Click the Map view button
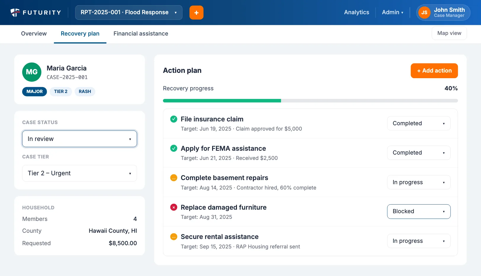481x276 pixels. click(x=449, y=33)
